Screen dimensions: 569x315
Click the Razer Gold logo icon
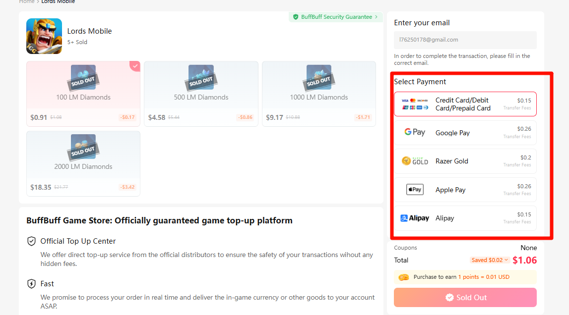415,161
